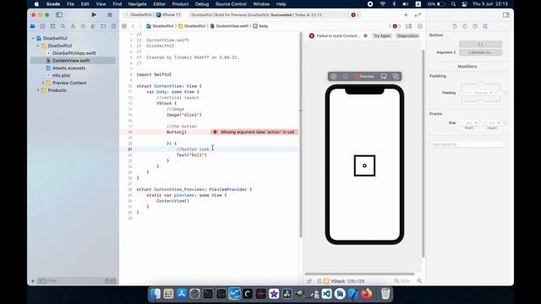Open Info.plist in the navigator
Viewport: 541px width, 304px height.
click(x=61, y=75)
